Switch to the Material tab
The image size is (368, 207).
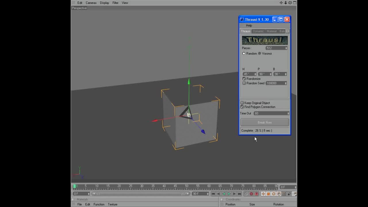272,31
